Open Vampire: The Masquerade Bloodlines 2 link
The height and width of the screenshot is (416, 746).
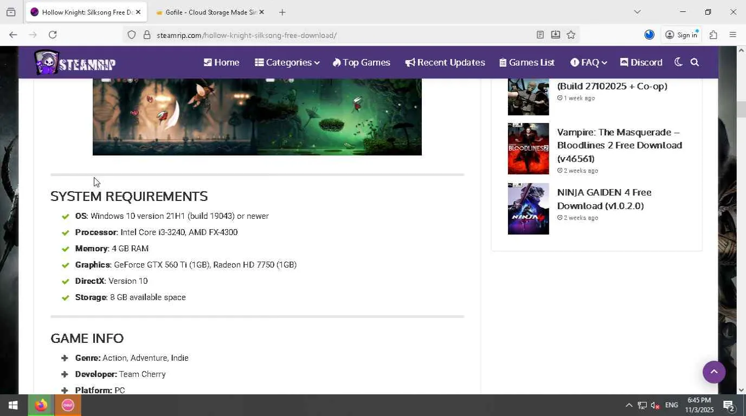(x=620, y=145)
